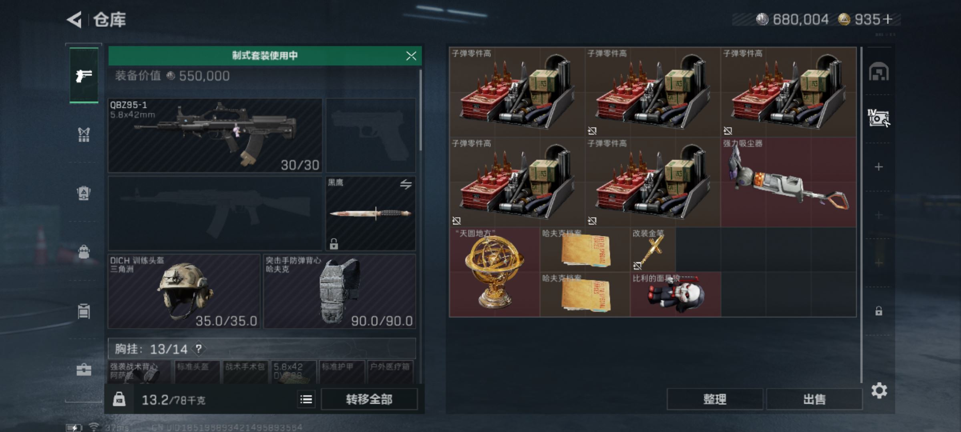Close the 制式套装使用中 banner
Viewport: 961px width, 432px height.
coord(411,56)
